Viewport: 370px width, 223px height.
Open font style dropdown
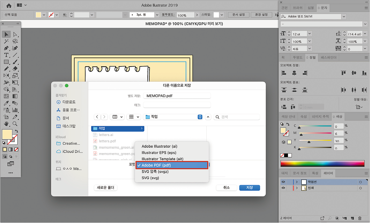(x=365, y=24)
